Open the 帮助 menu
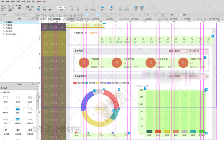This screenshot has height=147, width=224. point(44,1)
